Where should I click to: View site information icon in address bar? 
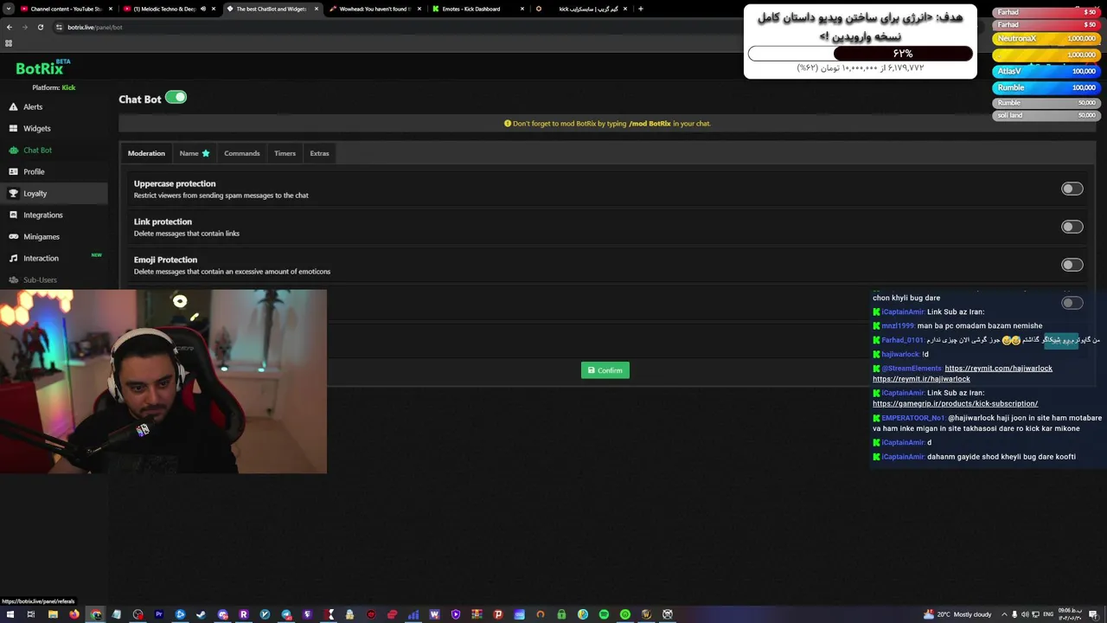(59, 27)
